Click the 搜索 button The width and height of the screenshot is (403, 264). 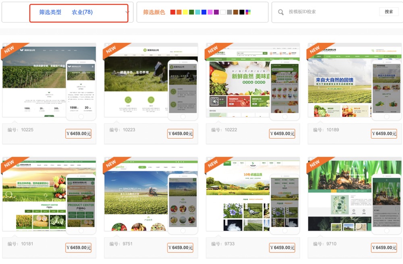click(x=389, y=12)
